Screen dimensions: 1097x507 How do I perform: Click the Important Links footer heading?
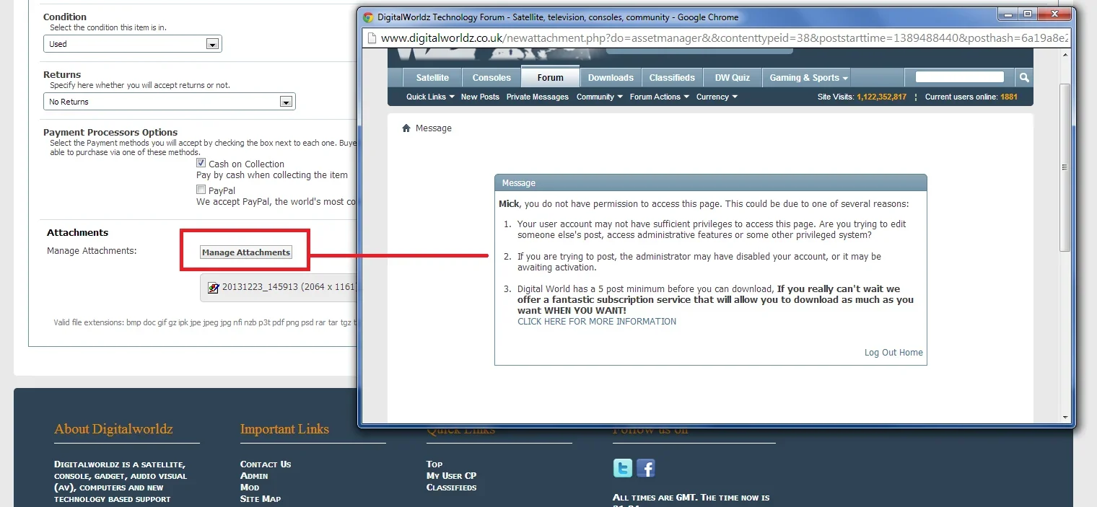click(x=284, y=429)
